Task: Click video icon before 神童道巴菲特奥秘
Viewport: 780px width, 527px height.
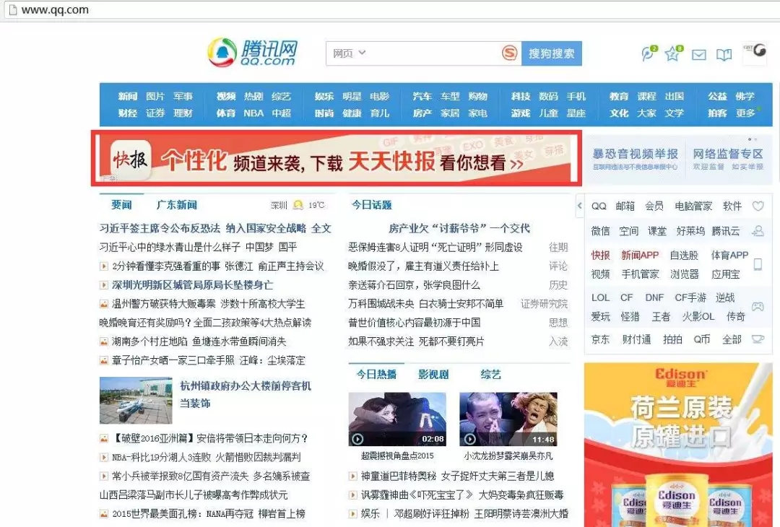Action: [352, 476]
